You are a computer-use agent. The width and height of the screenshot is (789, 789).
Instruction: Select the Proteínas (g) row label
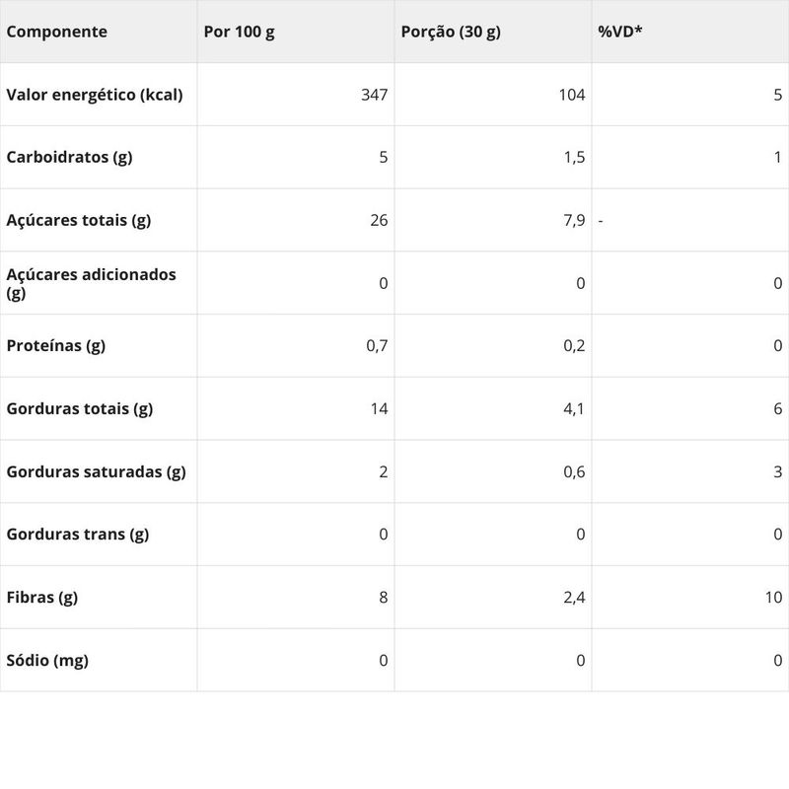tap(55, 345)
